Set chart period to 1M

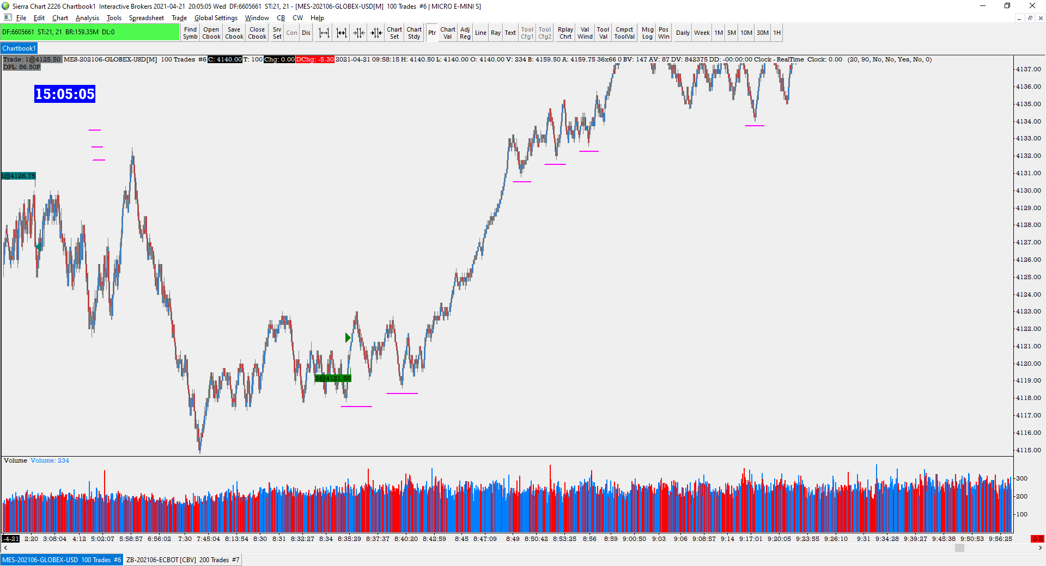coord(719,33)
